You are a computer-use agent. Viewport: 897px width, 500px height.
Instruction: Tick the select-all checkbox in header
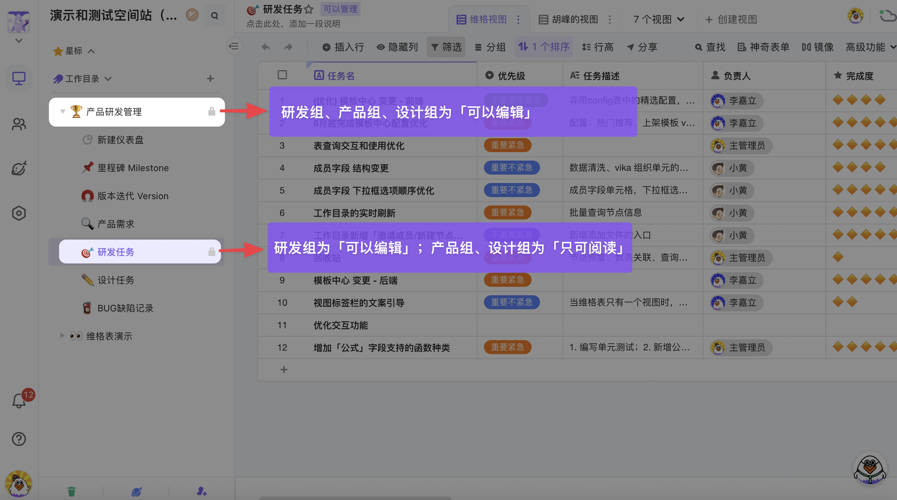click(x=282, y=75)
